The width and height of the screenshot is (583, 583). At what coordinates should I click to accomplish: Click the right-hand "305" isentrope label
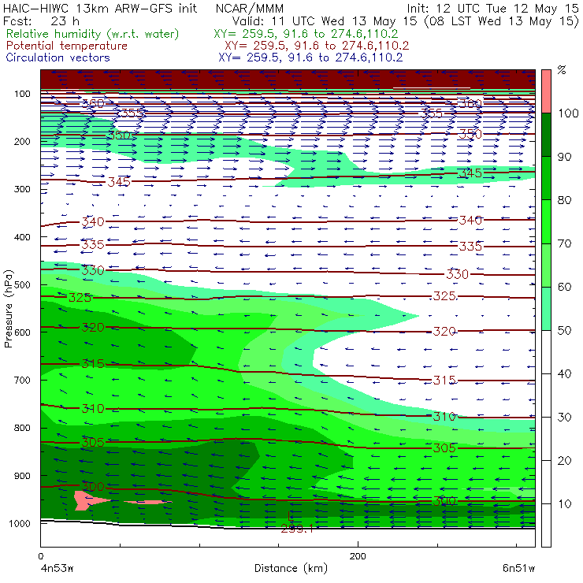[444, 447]
